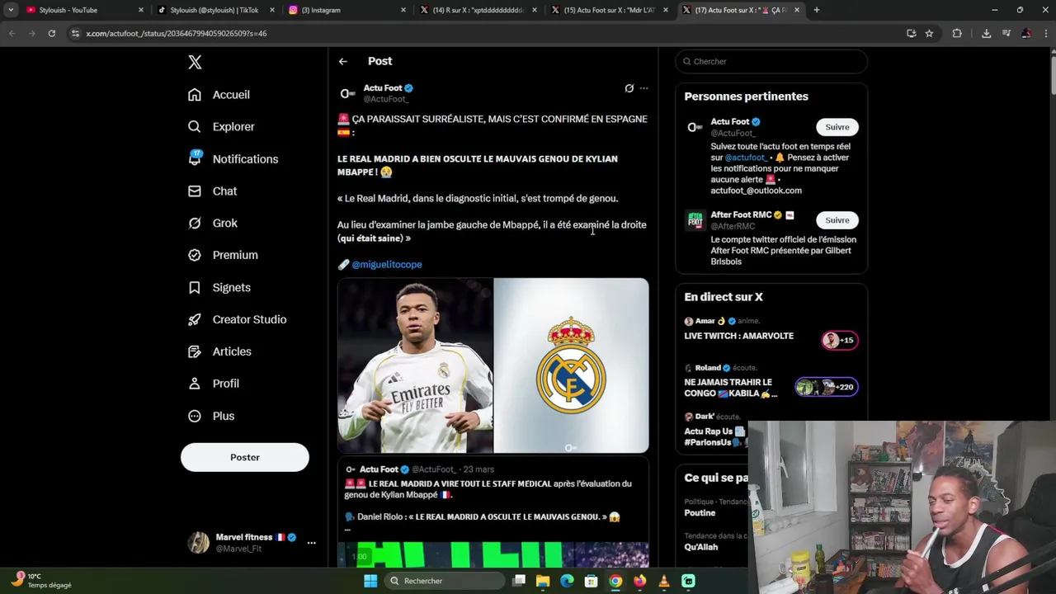Open the @actufoot_ mention link
The width and height of the screenshot is (1056, 594).
(x=746, y=158)
